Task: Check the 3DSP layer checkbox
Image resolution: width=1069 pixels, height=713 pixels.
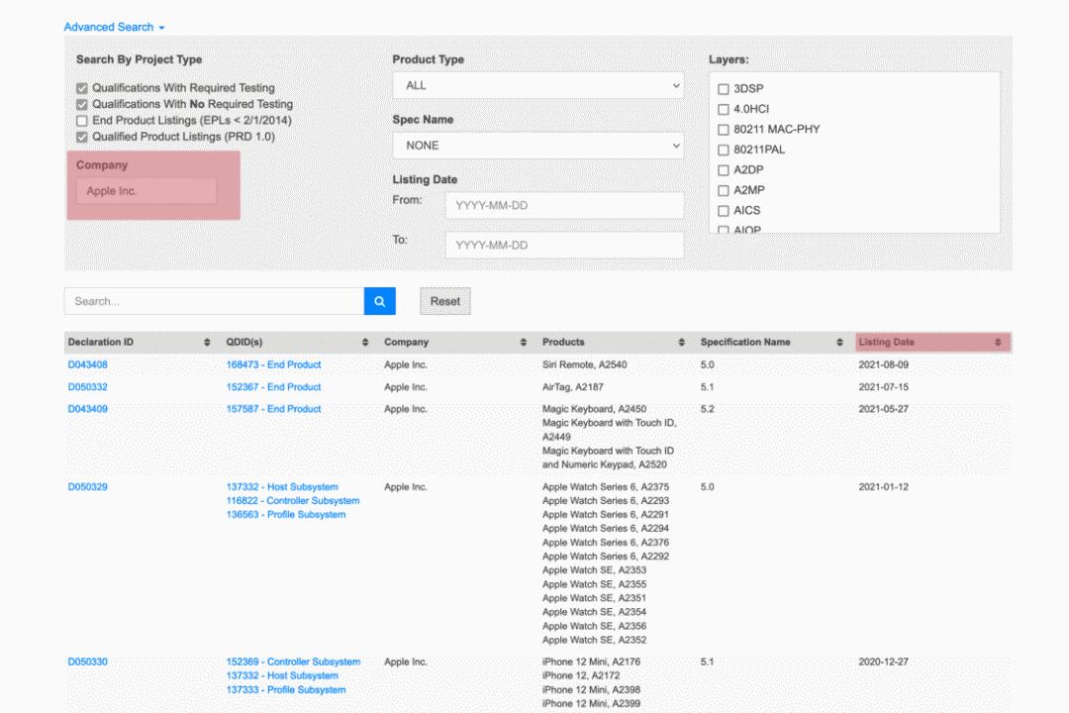Action: pos(724,89)
